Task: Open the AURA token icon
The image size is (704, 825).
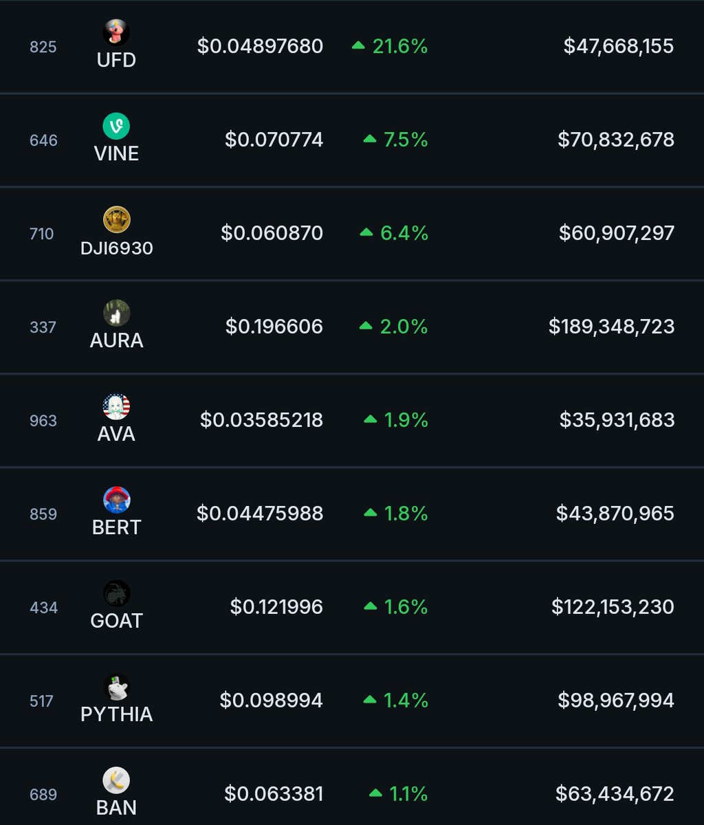Action: [x=116, y=313]
